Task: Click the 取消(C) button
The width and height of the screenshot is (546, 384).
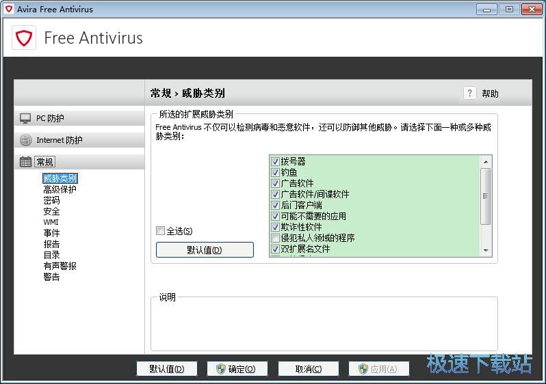Action: pos(308,369)
